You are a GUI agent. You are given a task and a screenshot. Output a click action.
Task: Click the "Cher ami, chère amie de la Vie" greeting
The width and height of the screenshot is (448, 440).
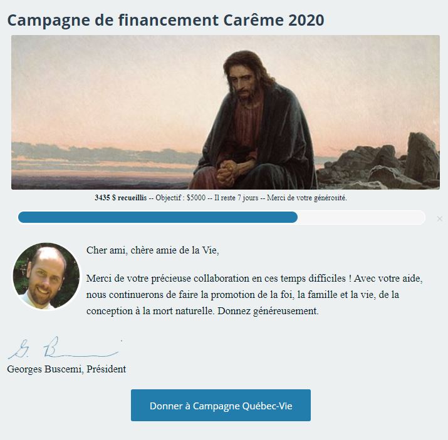coord(153,250)
